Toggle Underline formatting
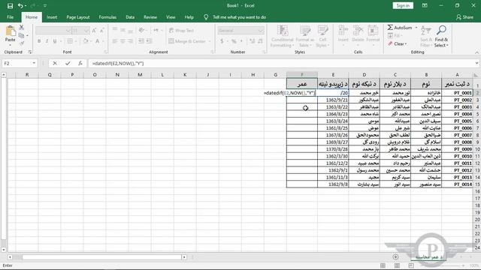The height and width of the screenshot is (270, 481). [55, 41]
